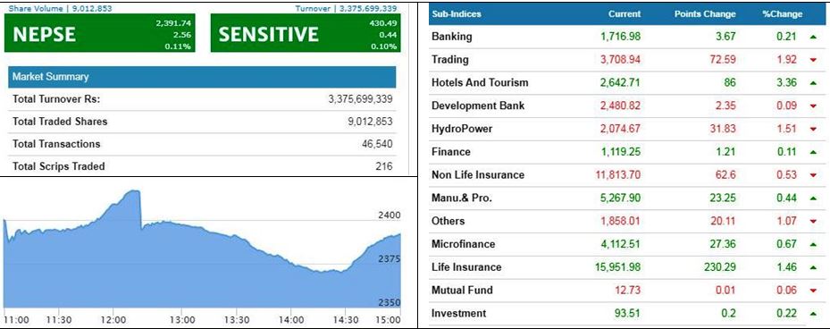
Task: Click the up arrow for Hotels And Tourism
Action: click(813, 82)
